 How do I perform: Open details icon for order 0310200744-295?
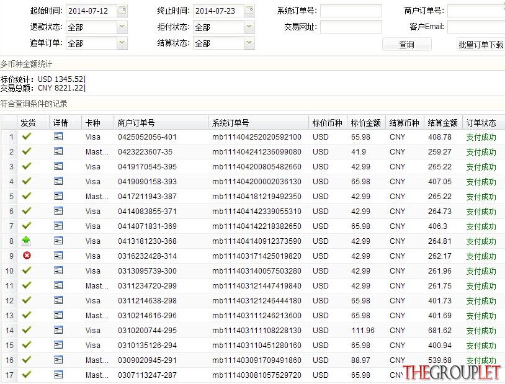point(58,330)
